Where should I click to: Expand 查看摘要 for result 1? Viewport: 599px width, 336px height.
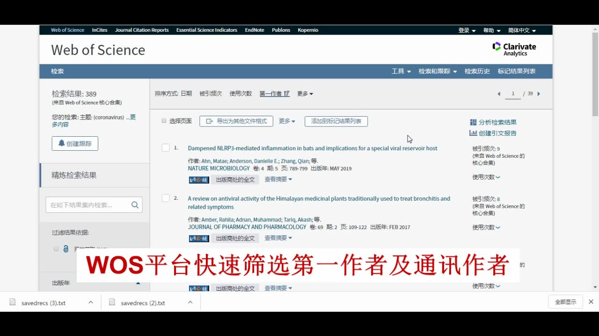[x=278, y=179]
